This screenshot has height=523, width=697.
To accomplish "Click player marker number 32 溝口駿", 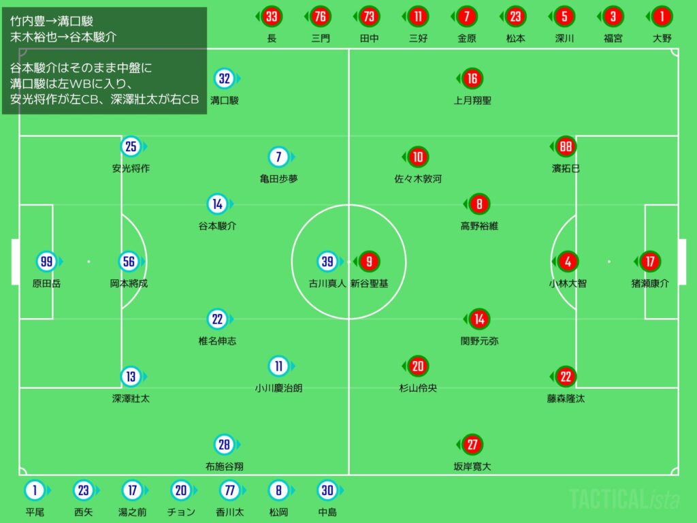I will (224, 79).
